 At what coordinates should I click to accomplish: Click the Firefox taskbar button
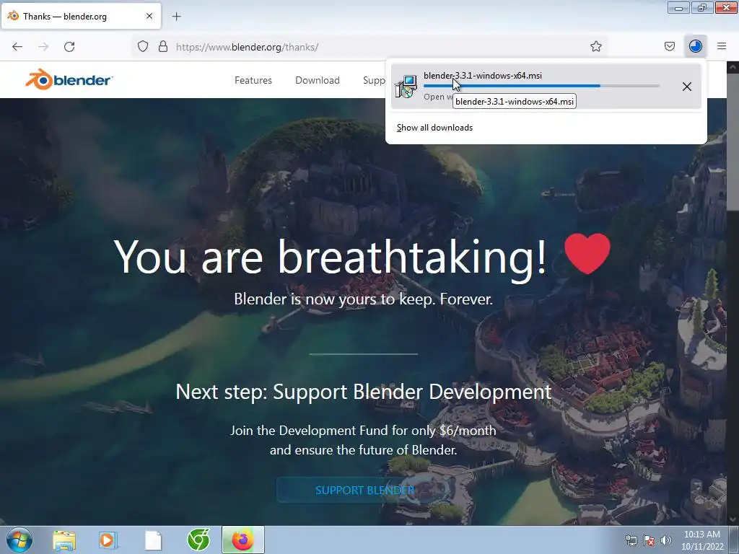(243, 540)
